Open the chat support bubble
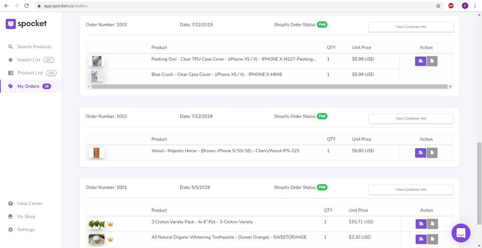Viewport: 482px width, 248px height. coord(461,233)
